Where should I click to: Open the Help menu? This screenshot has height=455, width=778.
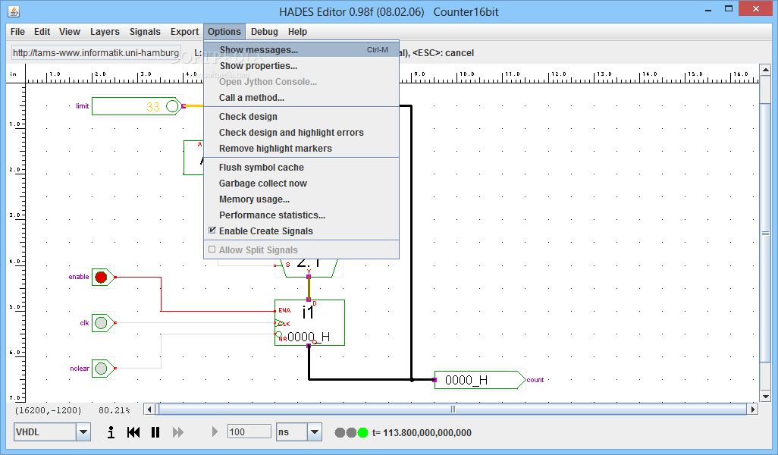pos(298,32)
